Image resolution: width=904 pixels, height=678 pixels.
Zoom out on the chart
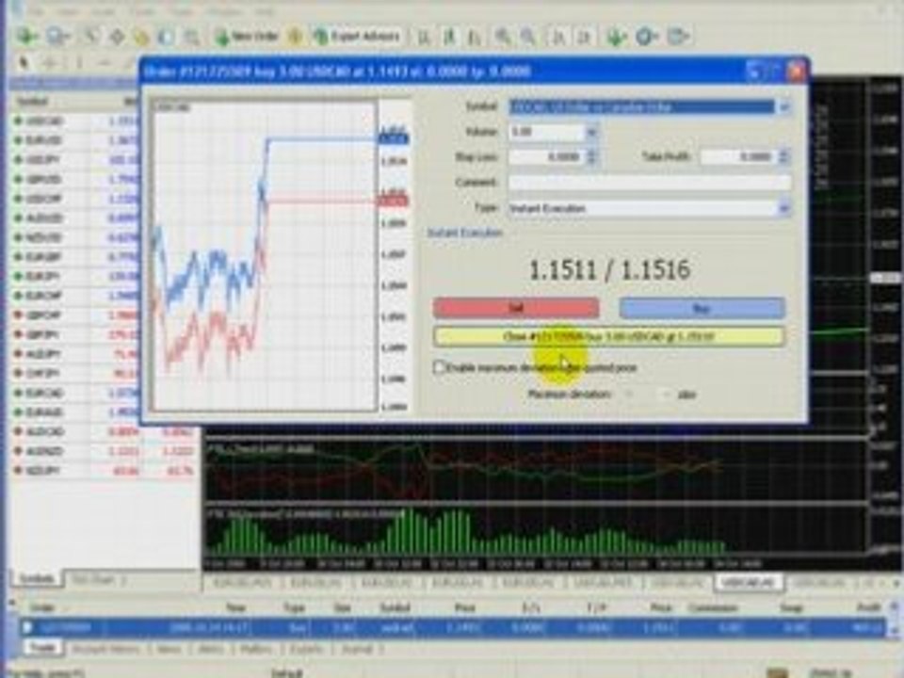pos(527,37)
